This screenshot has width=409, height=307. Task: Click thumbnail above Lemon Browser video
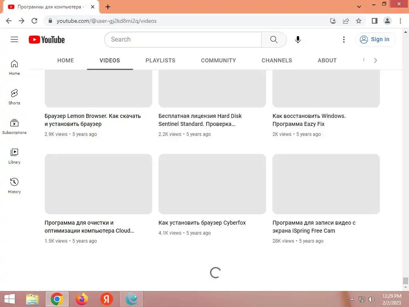(x=98, y=88)
